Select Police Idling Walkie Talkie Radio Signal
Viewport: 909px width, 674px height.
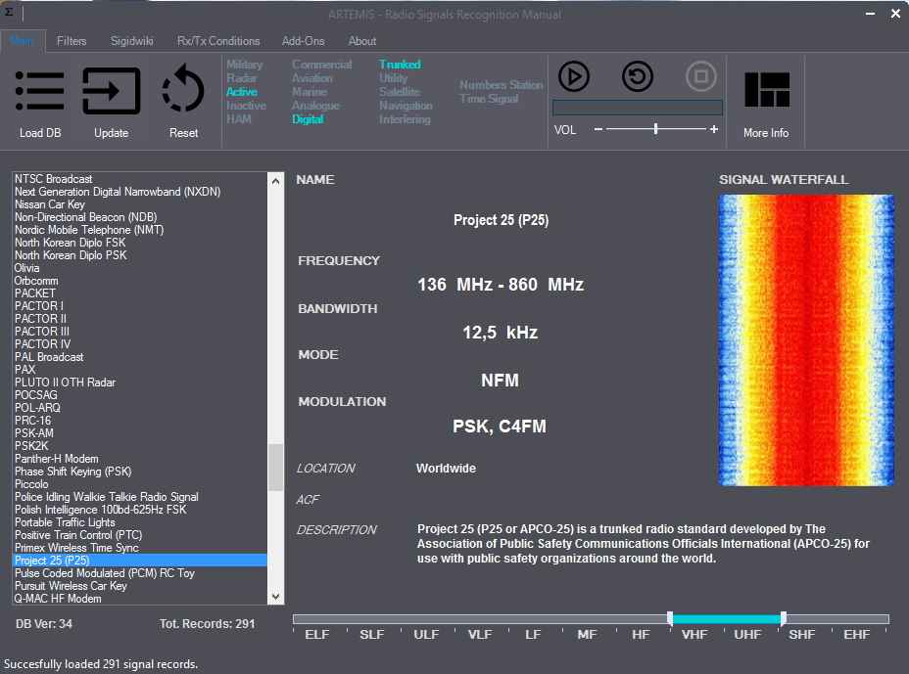(x=140, y=497)
